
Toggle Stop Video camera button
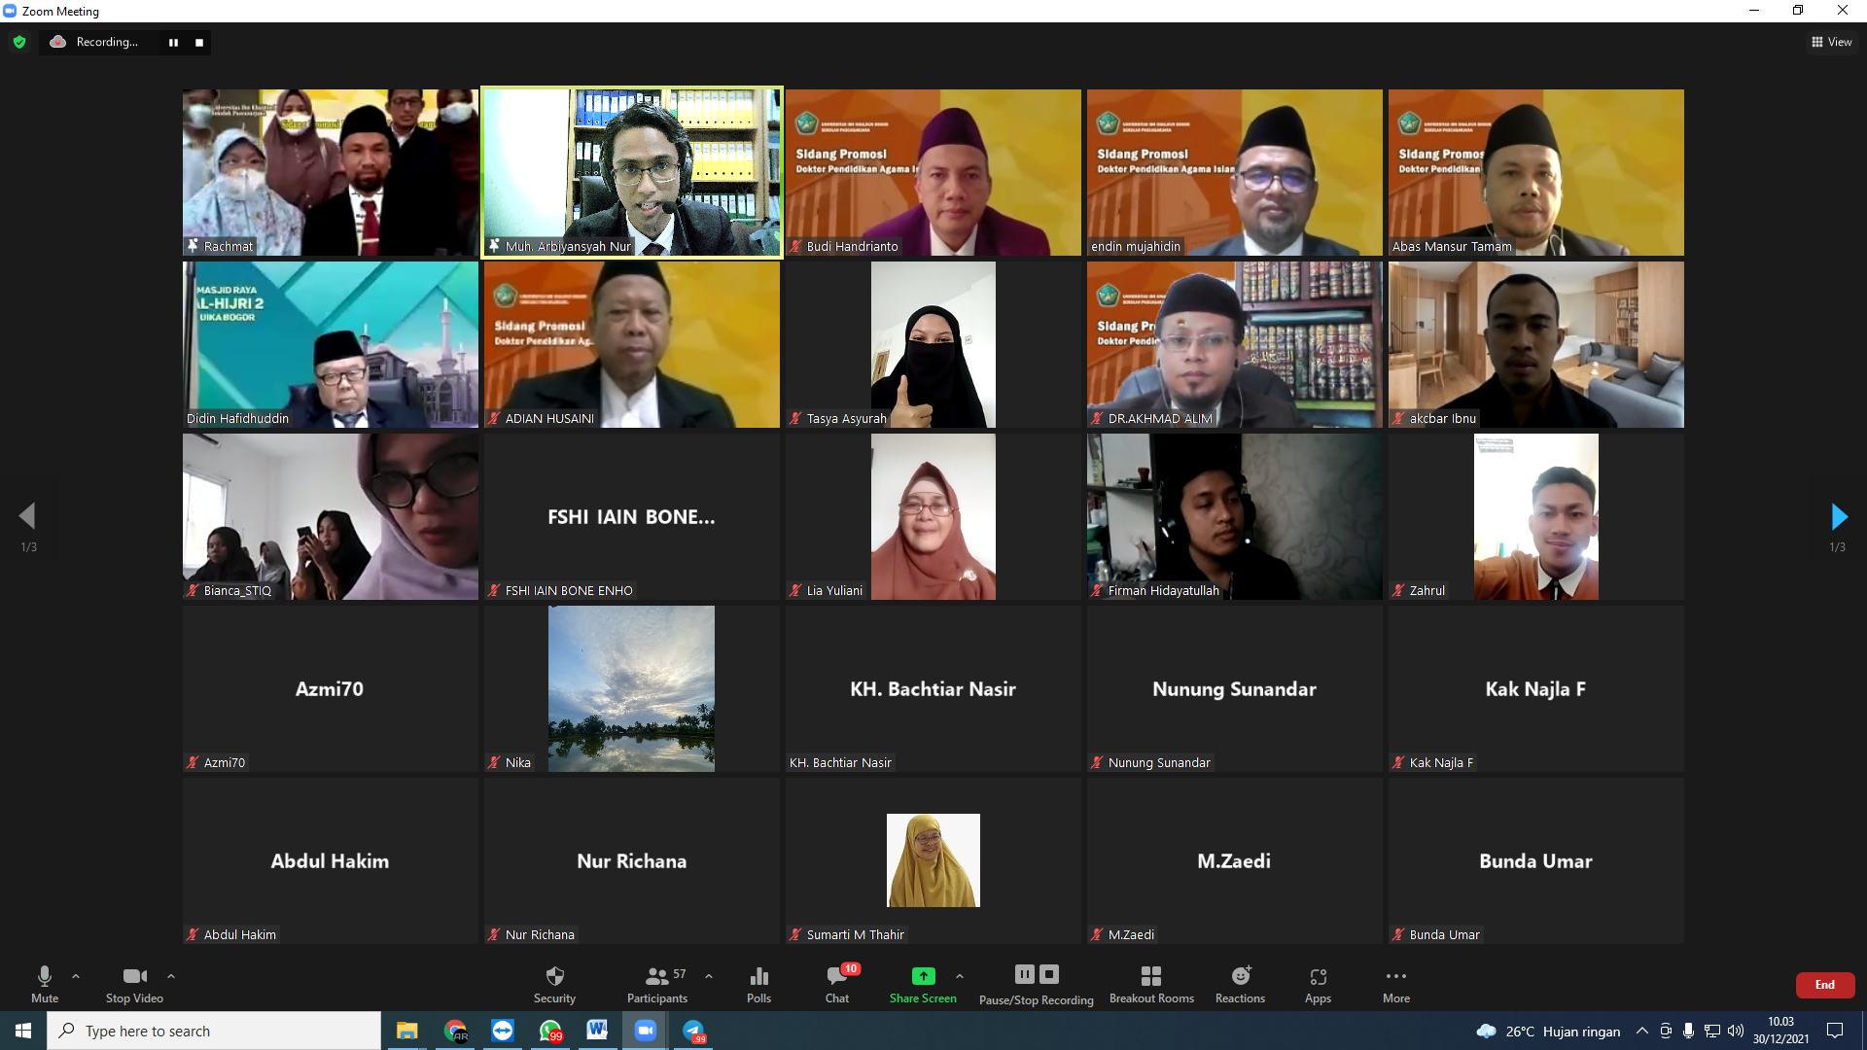[134, 976]
